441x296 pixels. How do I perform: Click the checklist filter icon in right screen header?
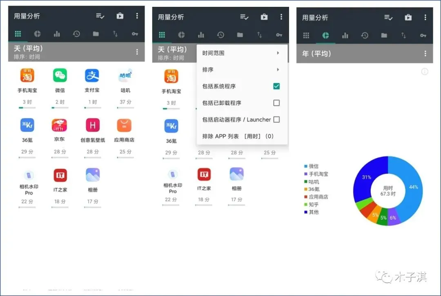click(x=388, y=18)
